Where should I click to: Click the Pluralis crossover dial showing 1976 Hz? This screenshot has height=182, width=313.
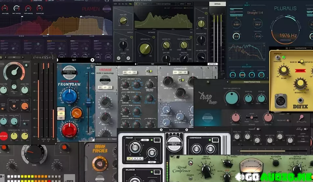click(286, 30)
